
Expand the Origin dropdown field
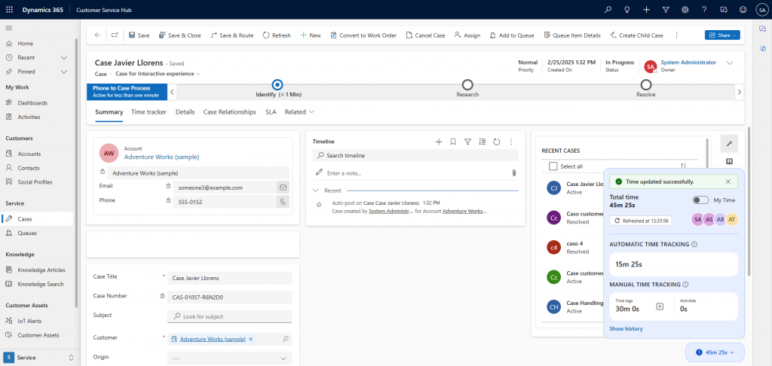(229, 358)
